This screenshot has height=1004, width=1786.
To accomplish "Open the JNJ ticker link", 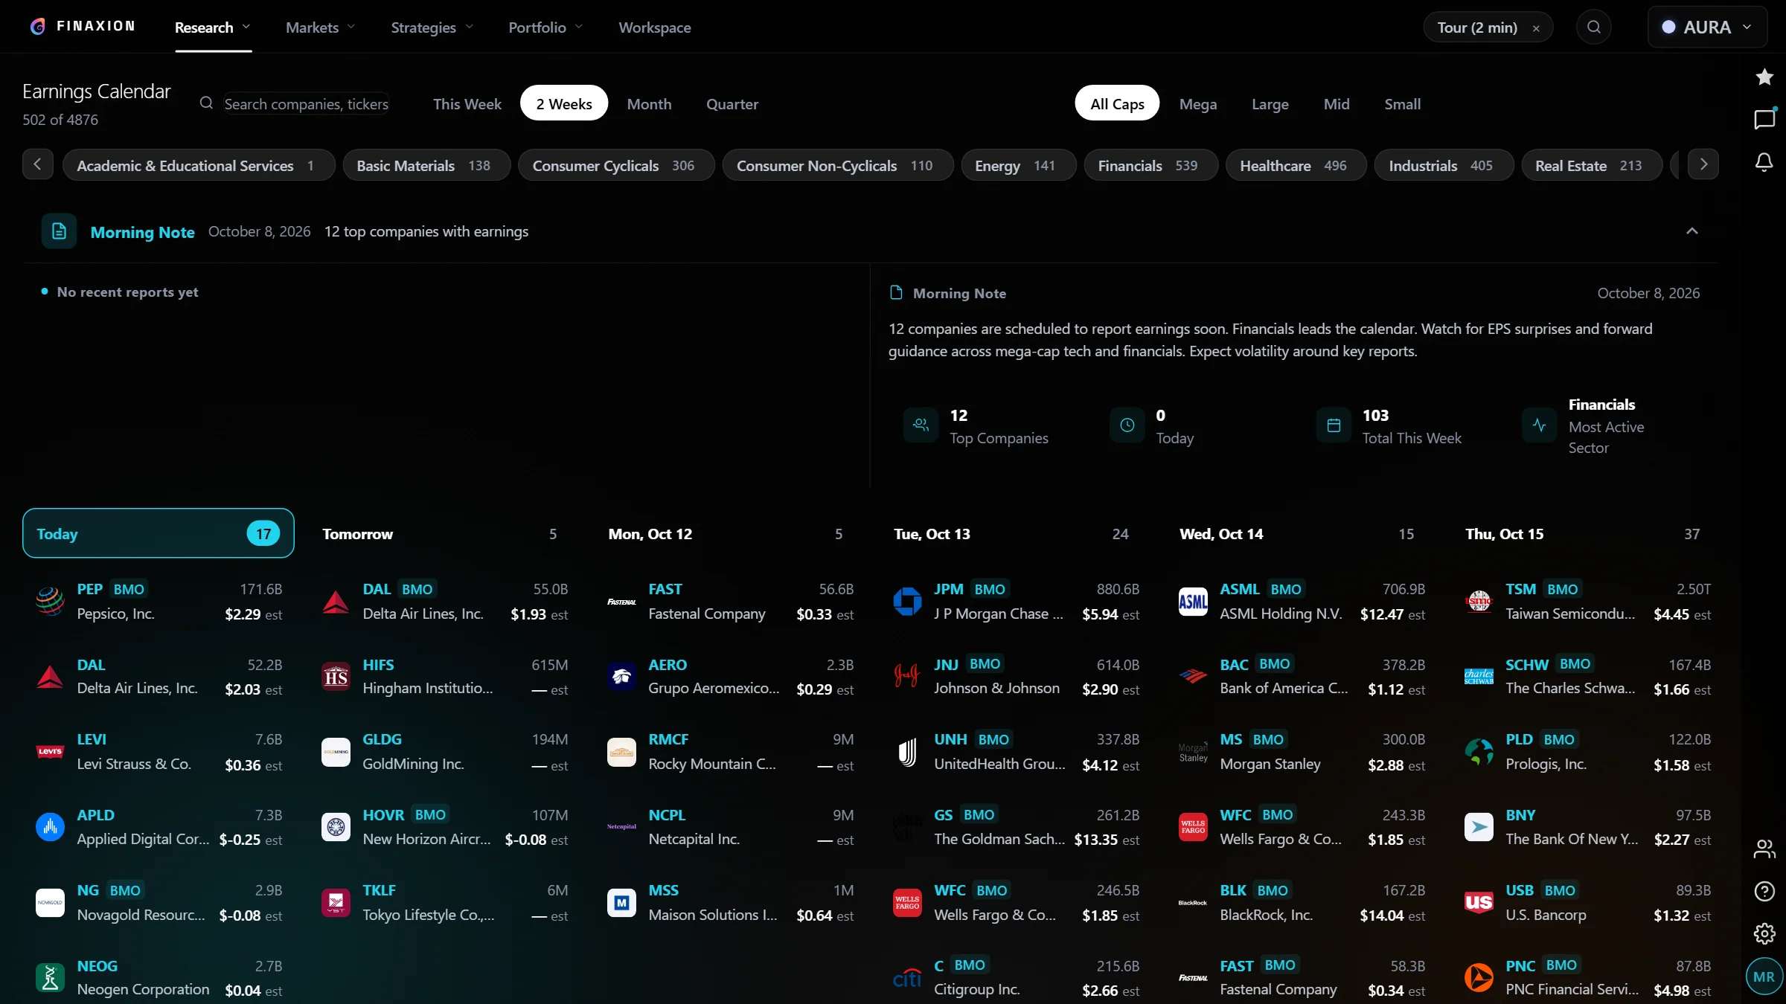I will coord(946,664).
